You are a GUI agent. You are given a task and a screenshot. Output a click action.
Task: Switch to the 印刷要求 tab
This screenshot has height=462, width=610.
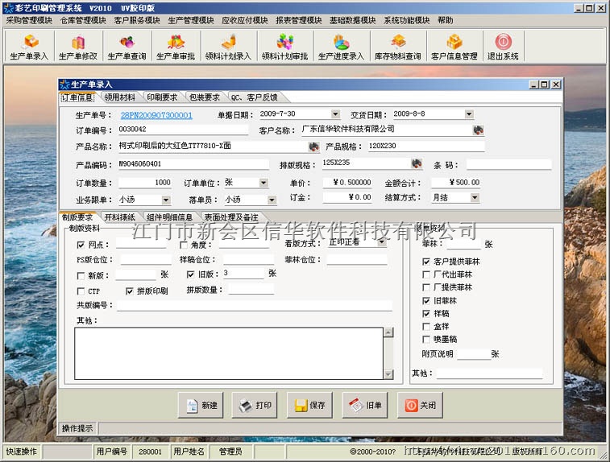coord(161,97)
